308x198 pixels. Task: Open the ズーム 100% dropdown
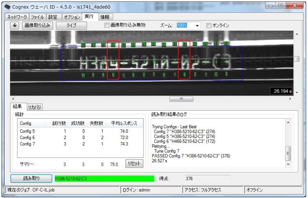[197, 26]
